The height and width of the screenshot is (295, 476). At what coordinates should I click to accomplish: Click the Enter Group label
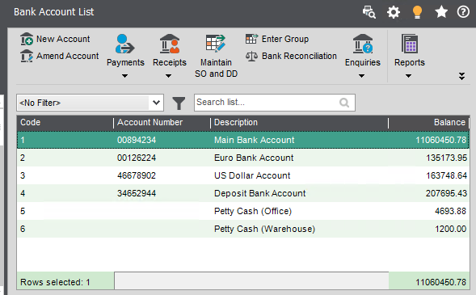(x=285, y=39)
